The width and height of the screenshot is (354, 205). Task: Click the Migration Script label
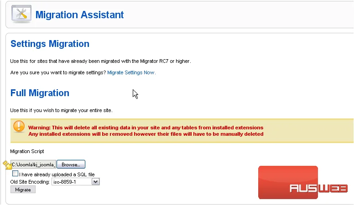[x=27, y=151]
